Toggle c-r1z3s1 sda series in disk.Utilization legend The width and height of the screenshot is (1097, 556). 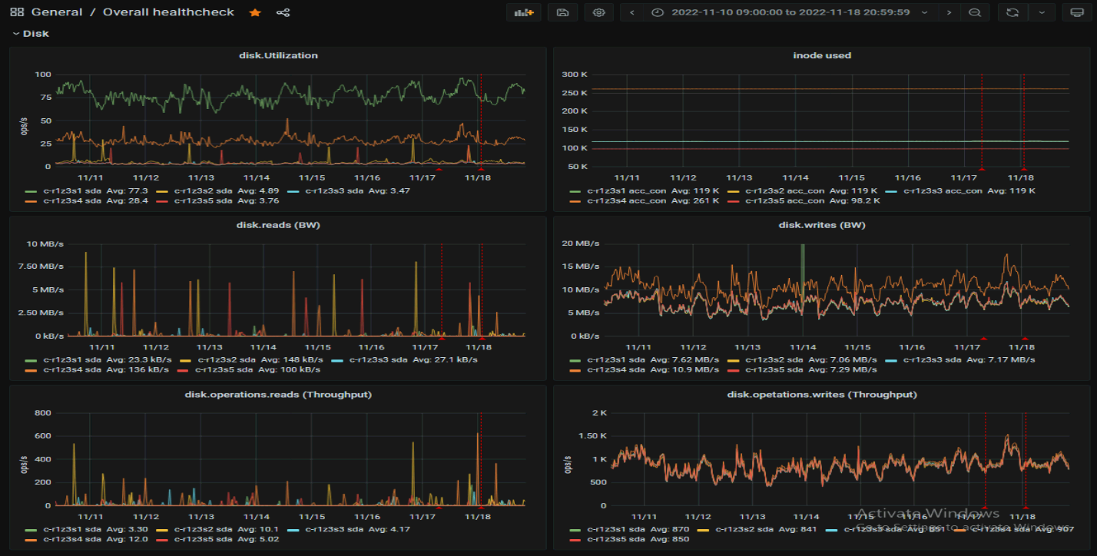coord(71,190)
